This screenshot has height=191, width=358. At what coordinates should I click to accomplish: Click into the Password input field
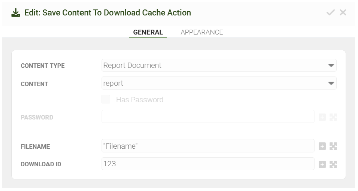(x=208, y=117)
